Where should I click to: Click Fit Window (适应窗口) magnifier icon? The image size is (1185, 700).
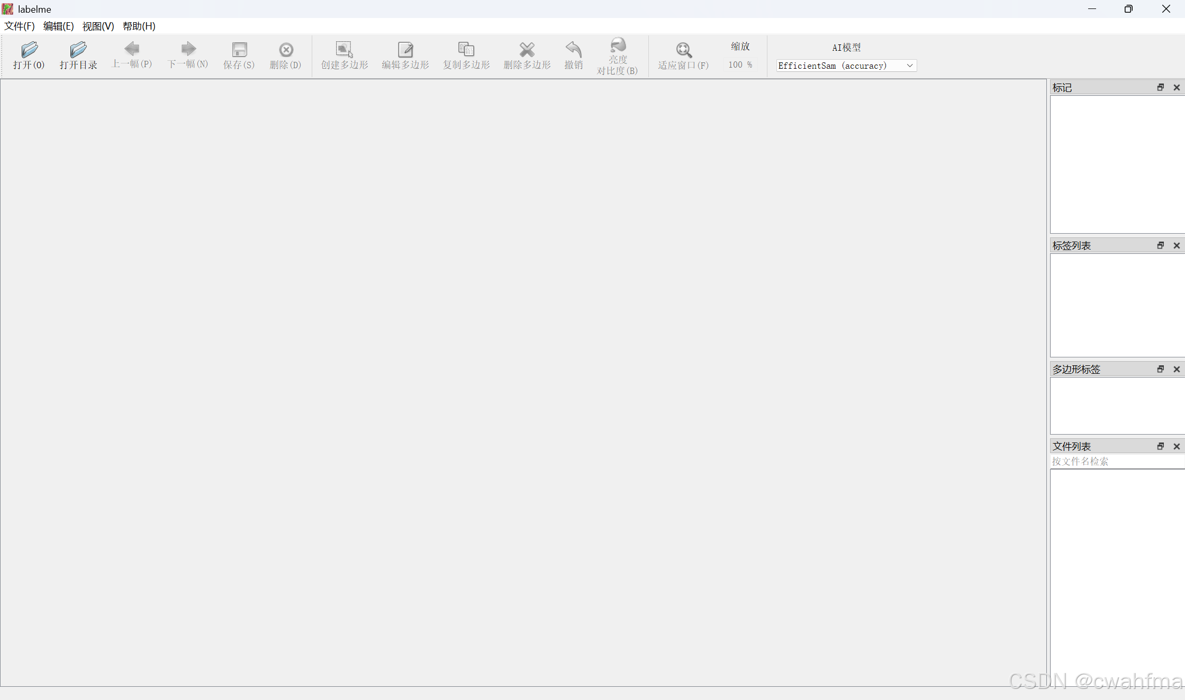pos(683,50)
